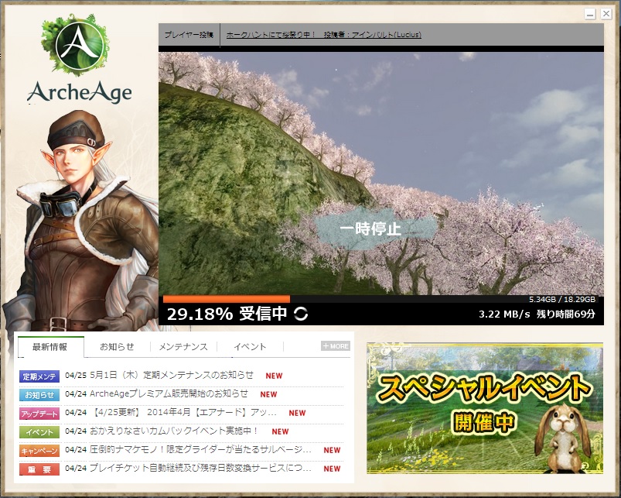Click NEW tag on カムバックイベント row

coord(280,432)
